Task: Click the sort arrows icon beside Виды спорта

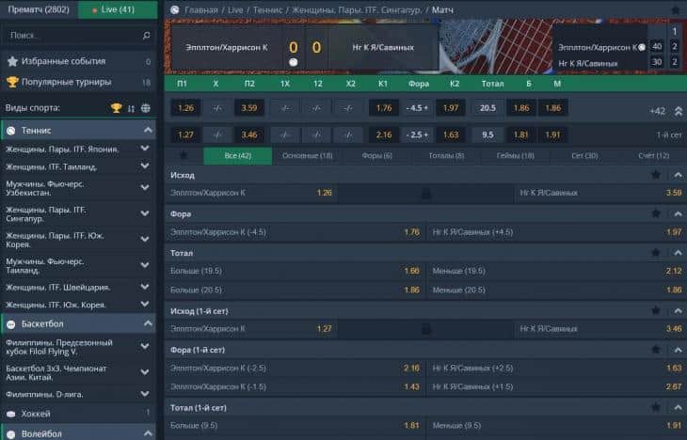Action: click(x=131, y=108)
